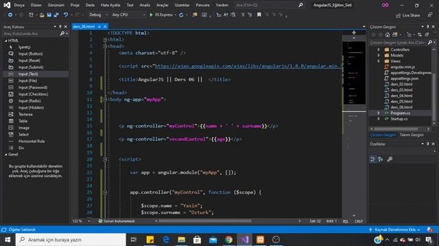This screenshot has width=439, height=246.
Task: Open the Dosya menu
Action: point(19,5)
